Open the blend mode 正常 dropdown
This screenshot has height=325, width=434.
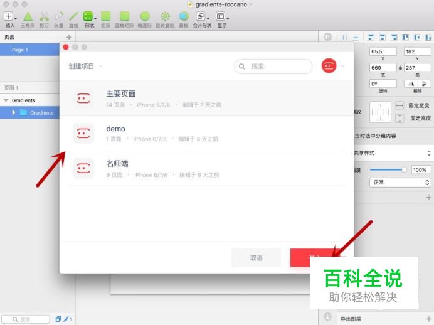click(400, 183)
